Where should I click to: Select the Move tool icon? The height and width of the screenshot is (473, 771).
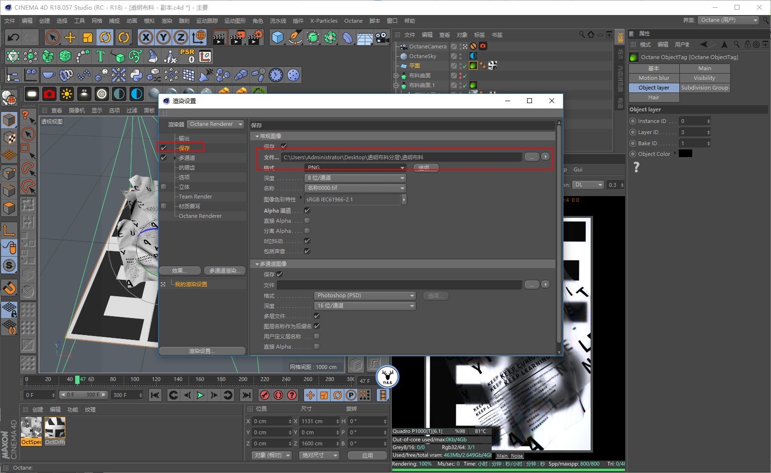pos(70,37)
